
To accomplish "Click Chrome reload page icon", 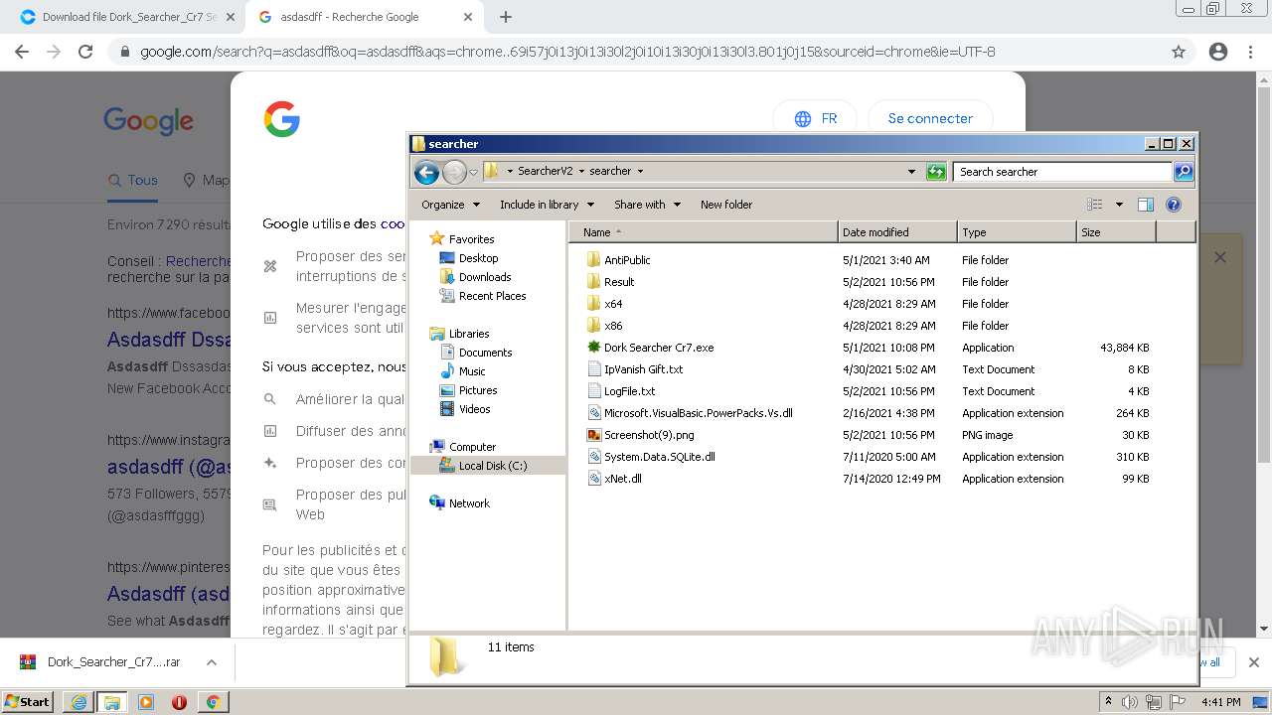I will tap(85, 52).
